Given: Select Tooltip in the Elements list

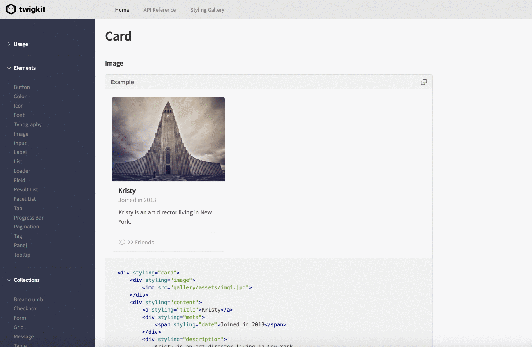Looking at the screenshot, I should coord(22,255).
